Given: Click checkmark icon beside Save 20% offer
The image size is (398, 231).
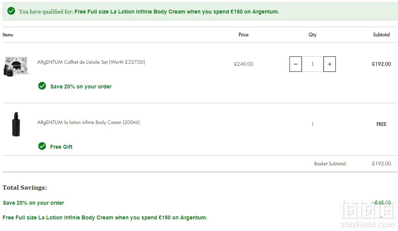Looking at the screenshot, I should pyautogui.click(x=42, y=86).
